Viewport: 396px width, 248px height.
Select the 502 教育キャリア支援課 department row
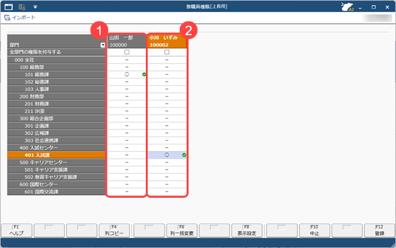coord(56,177)
